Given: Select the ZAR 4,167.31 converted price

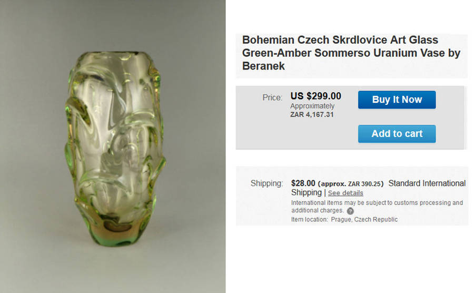Looking at the screenshot, I should tap(312, 114).
